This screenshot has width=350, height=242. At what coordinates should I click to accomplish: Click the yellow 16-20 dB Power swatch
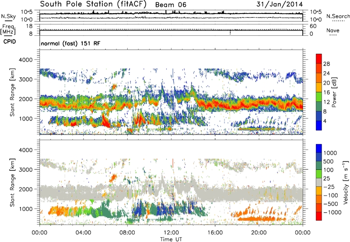(x=319, y=87)
